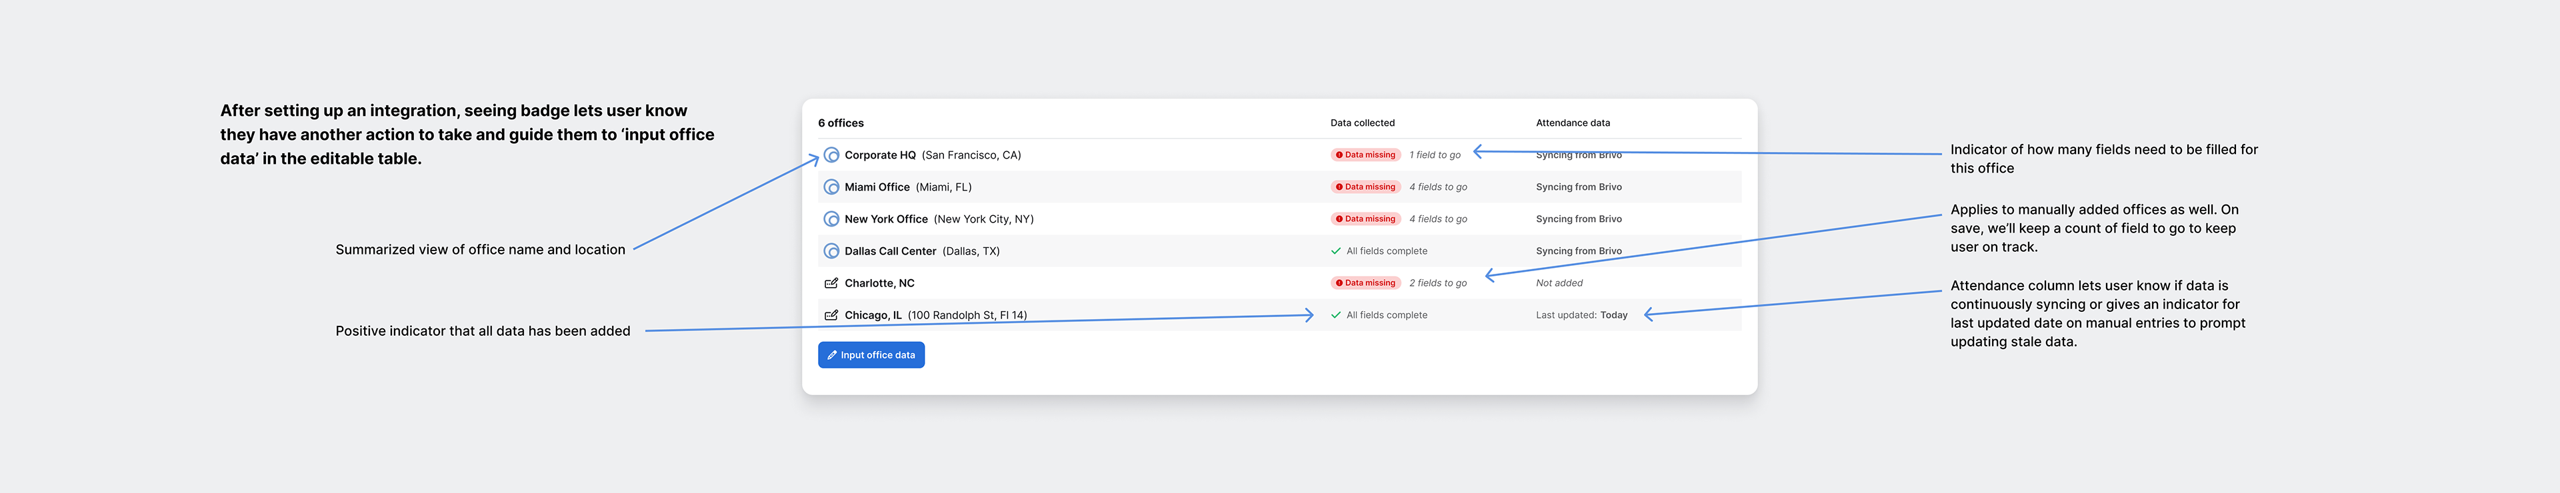Click the 2 fields to go text
The width and height of the screenshot is (2560, 493).
[1438, 283]
